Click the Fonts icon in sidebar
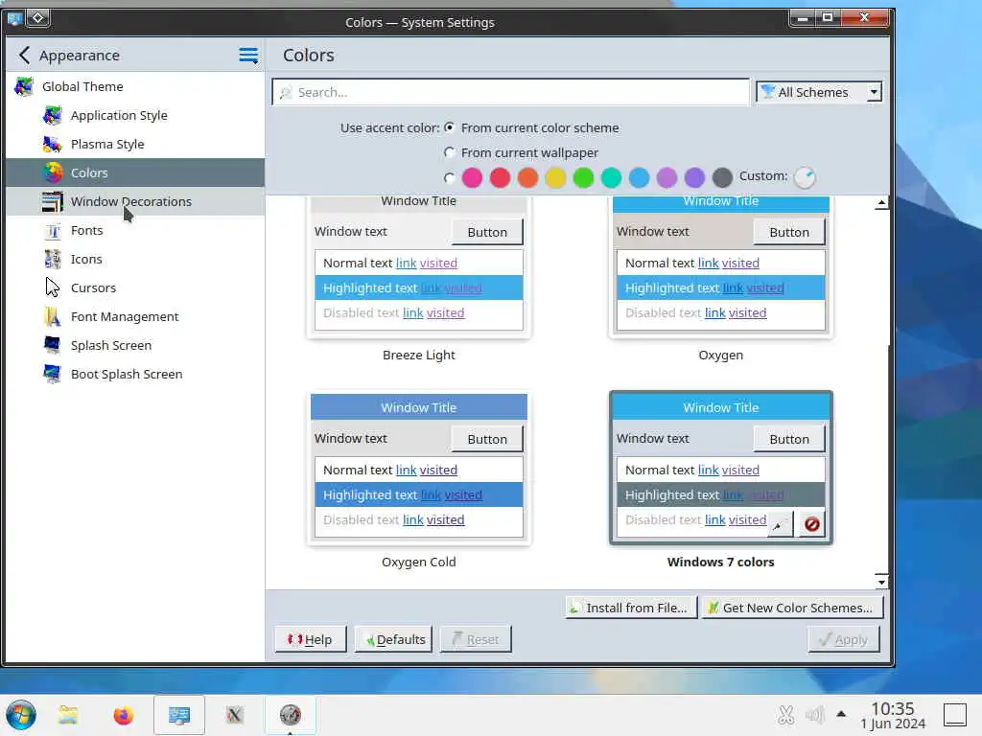This screenshot has height=736, width=982. point(53,230)
